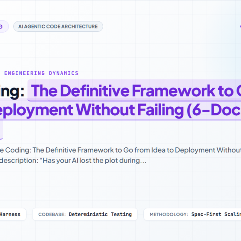Viewport: 241px width, 241px height.
Task: Click the chip ending in Harness
Action: coord(13,214)
